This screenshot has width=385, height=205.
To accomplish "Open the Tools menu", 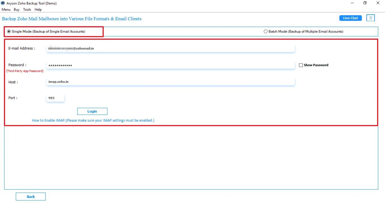I will 27,10.
